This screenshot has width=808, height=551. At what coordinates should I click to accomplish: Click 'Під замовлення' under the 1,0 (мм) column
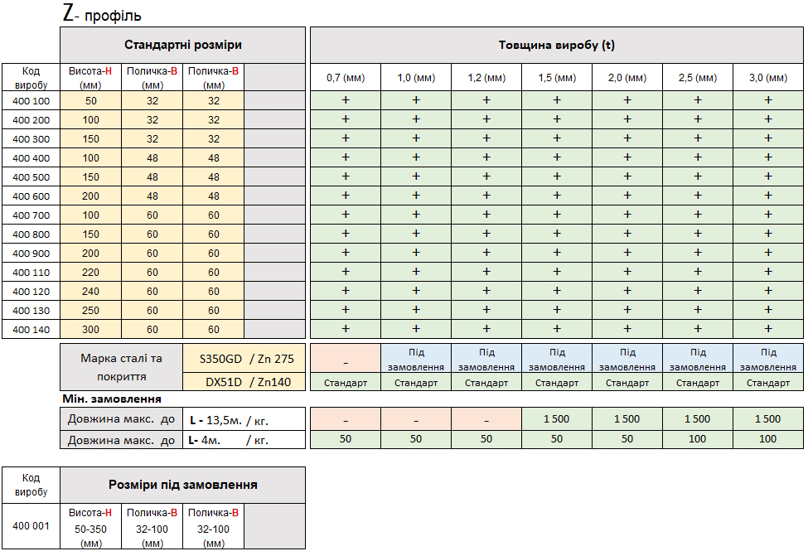pos(416,360)
